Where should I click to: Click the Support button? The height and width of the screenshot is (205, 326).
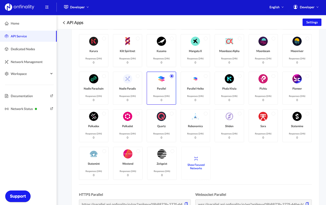[x=18, y=196]
